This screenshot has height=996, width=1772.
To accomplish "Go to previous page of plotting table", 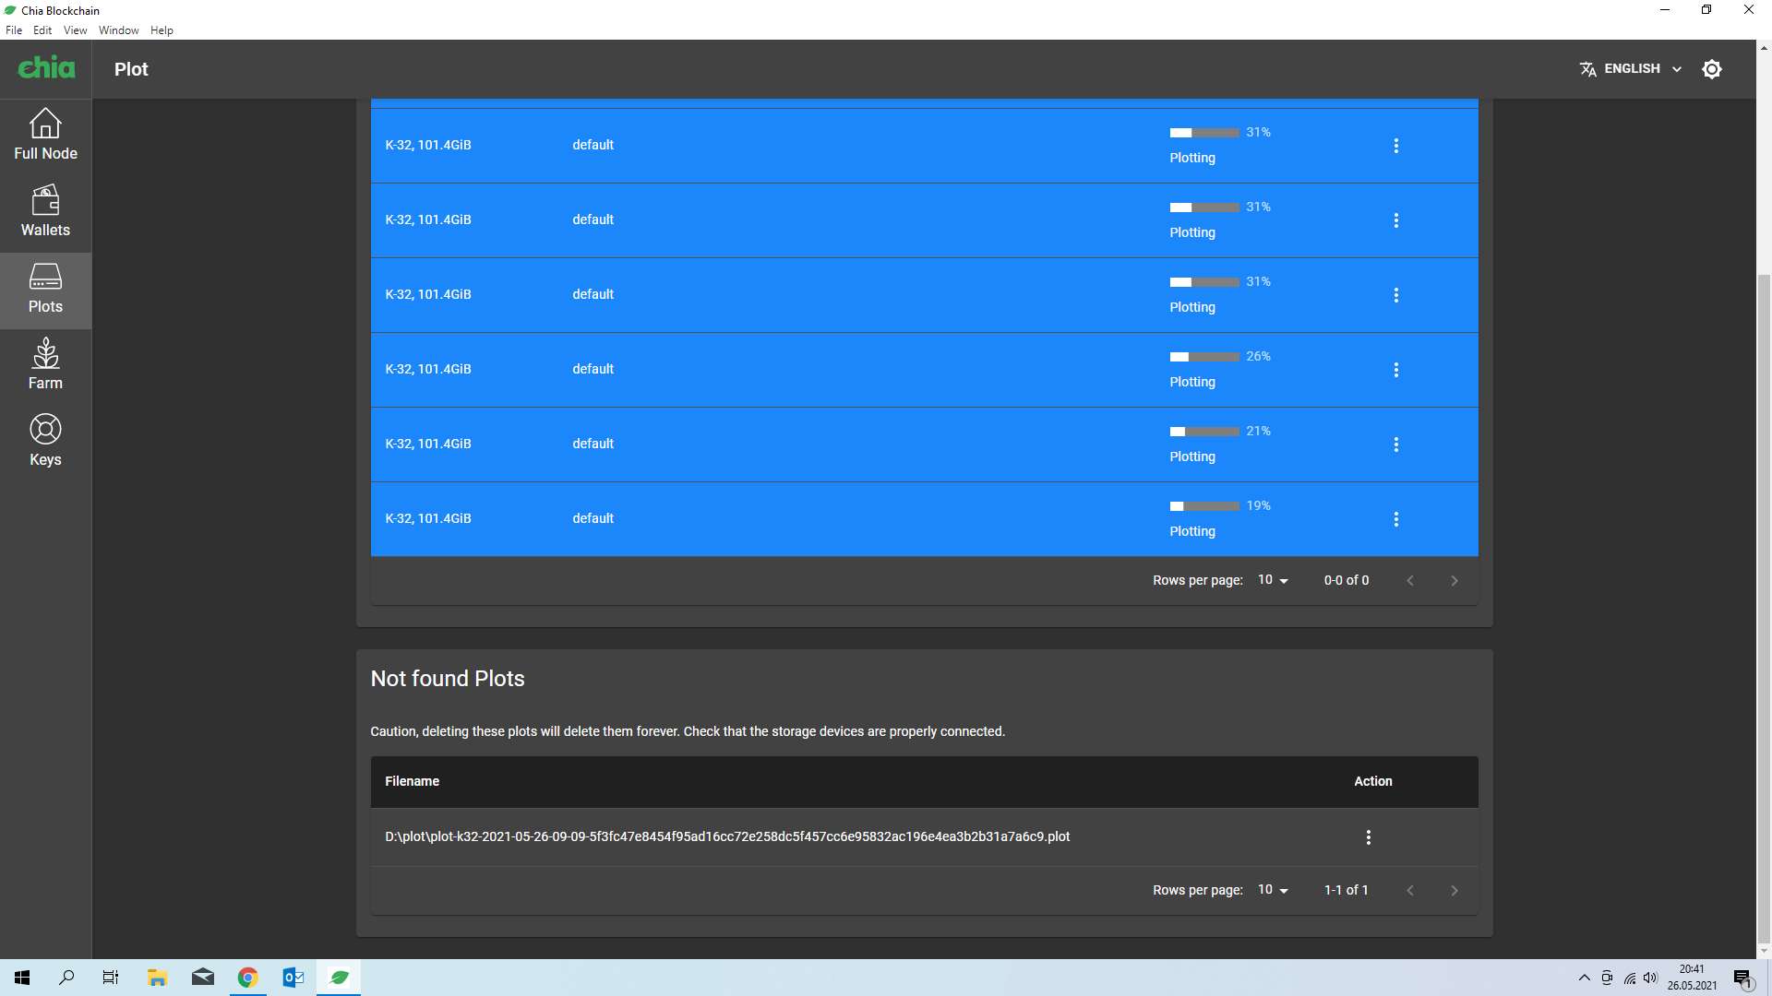I will pos(1410,581).
